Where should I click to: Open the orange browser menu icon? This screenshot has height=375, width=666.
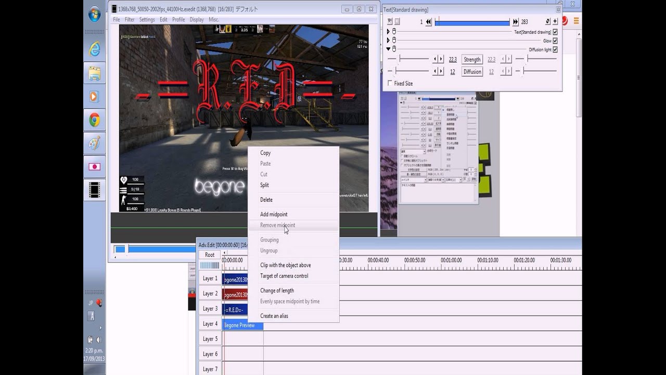577,21
